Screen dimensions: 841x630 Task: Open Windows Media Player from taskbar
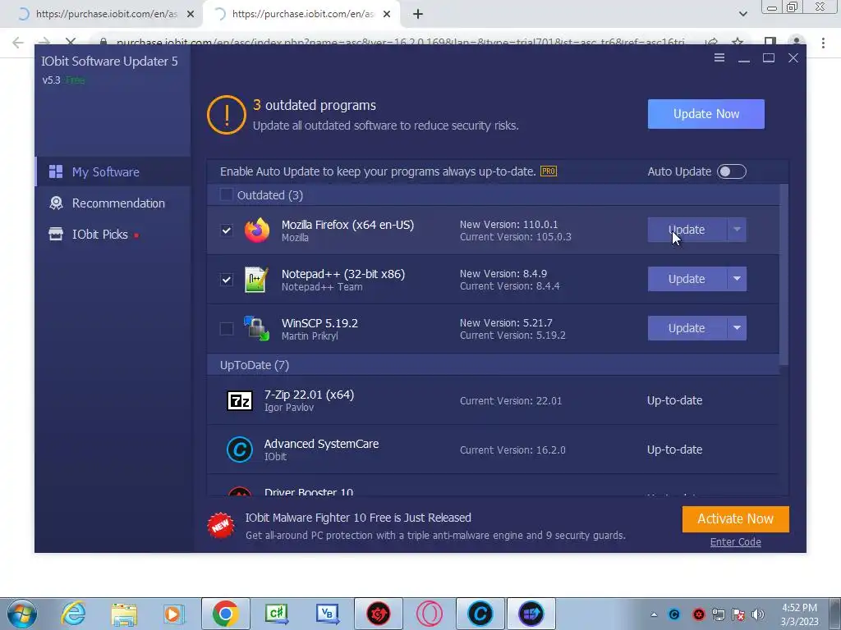(174, 614)
